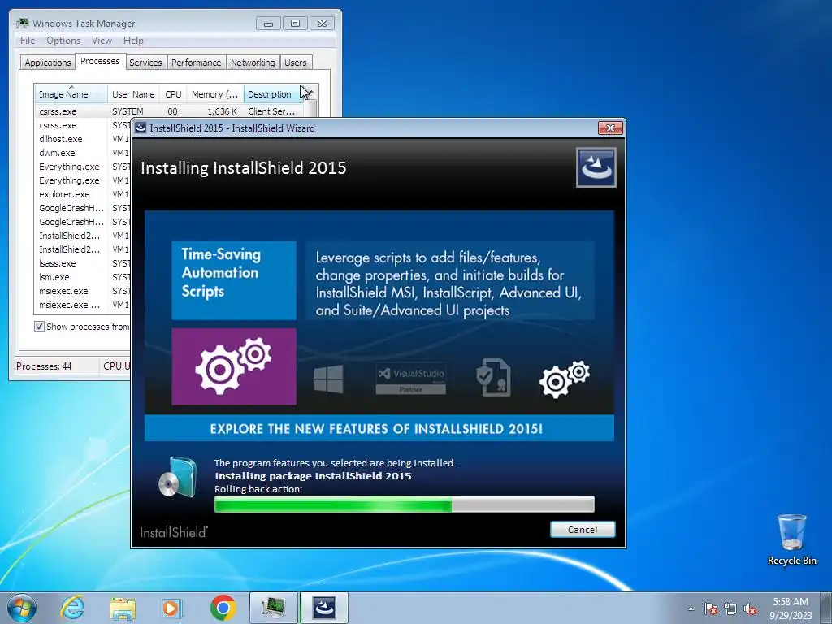Screen dimensions: 832x624
Task: Cancel the InstallShield installation
Action: tap(583, 529)
